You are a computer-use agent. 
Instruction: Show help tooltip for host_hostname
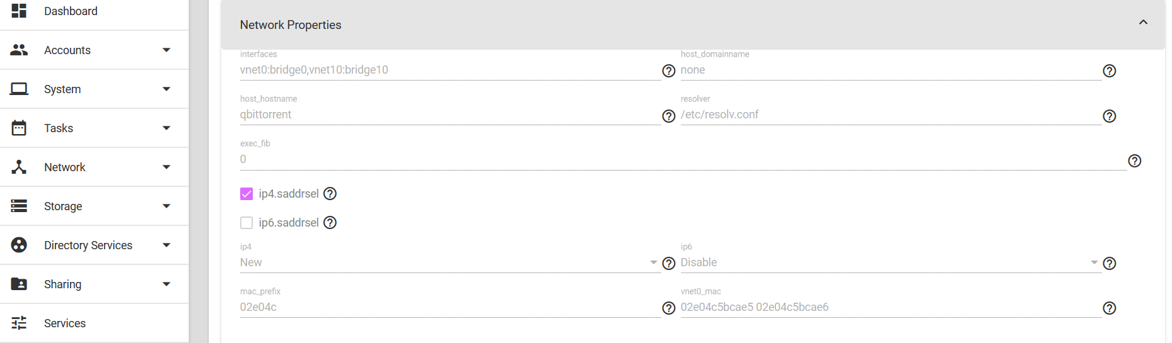(x=669, y=116)
